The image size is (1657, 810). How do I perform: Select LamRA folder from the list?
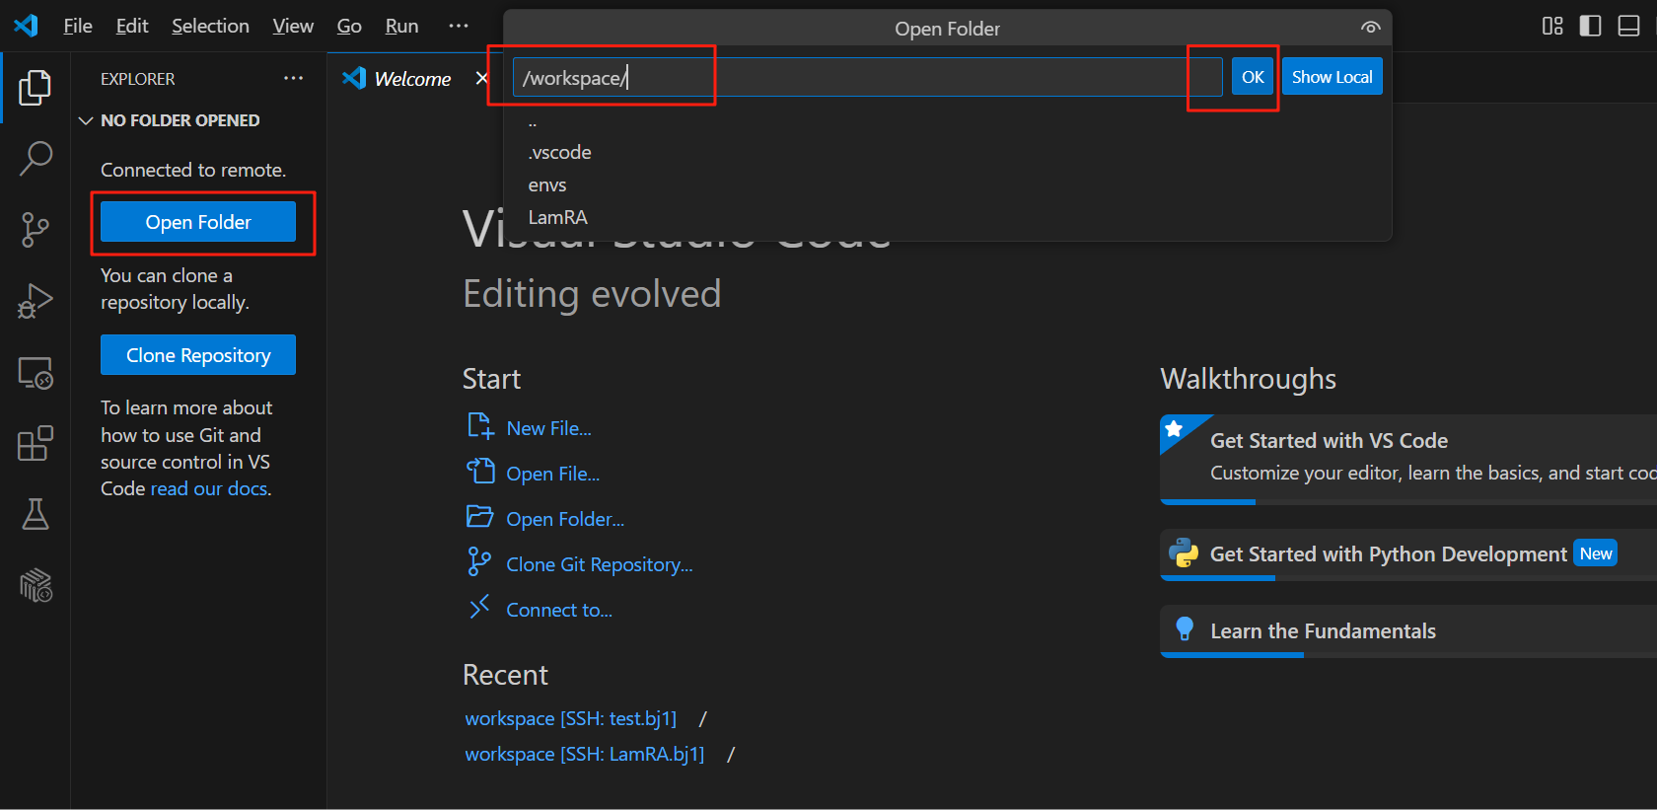(x=558, y=217)
